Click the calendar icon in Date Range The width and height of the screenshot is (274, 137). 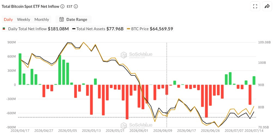pyautogui.click(x=61, y=19)
